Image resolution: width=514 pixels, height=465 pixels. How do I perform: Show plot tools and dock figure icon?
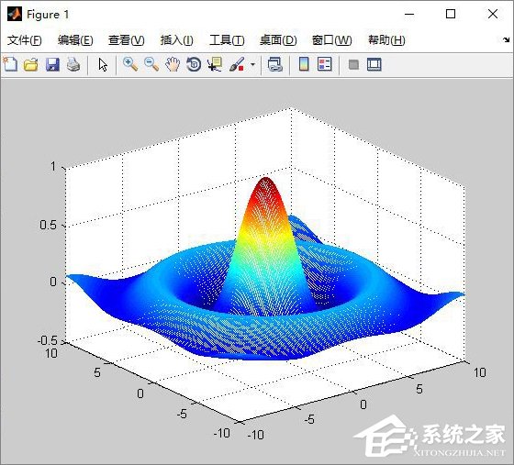pyautogui.click(x=374, y=64)
